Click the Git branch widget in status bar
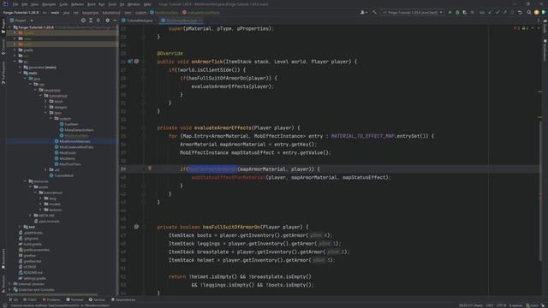 [533, 305]
